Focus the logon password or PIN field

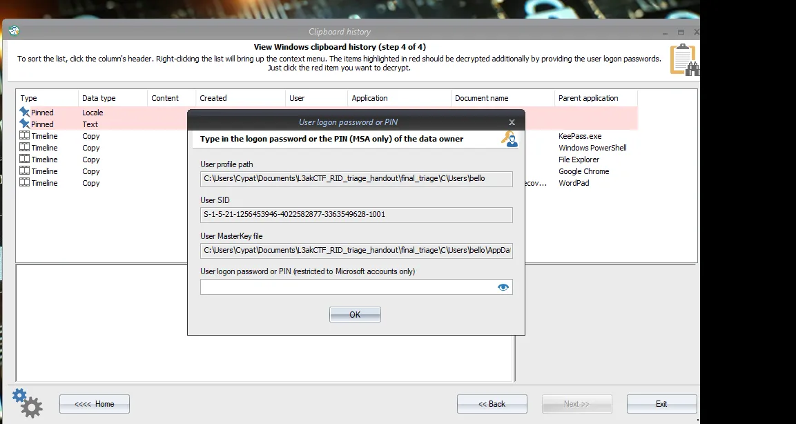[x=356, y=287]
